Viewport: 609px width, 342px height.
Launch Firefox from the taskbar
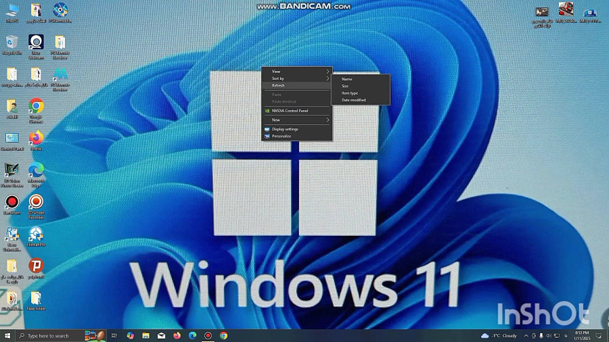[x=177, y=335]
